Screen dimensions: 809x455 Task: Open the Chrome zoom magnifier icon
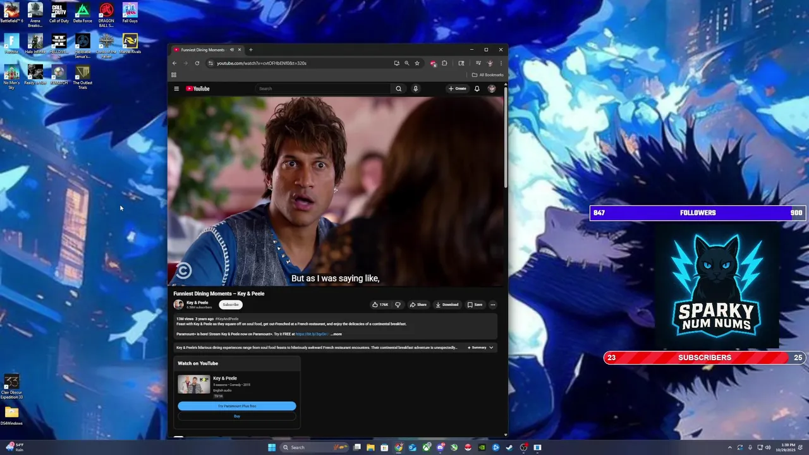click(x=406, y=63)
